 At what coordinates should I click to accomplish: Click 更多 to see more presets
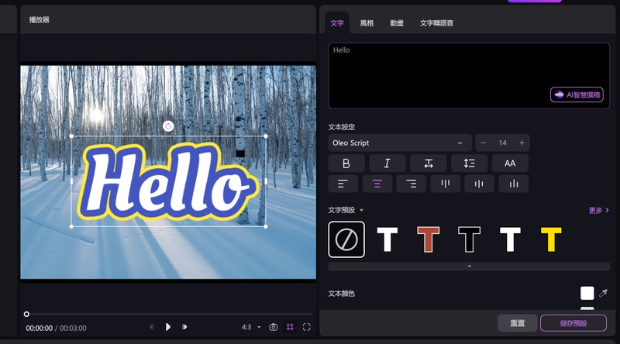pyautogui.click(x=598, y=211)
